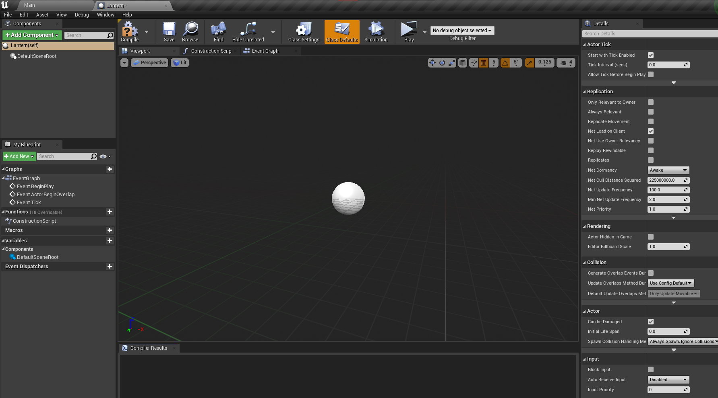The image size is (718, 398).
Task: Click the Search Details input field
Action: pos(648,34)
